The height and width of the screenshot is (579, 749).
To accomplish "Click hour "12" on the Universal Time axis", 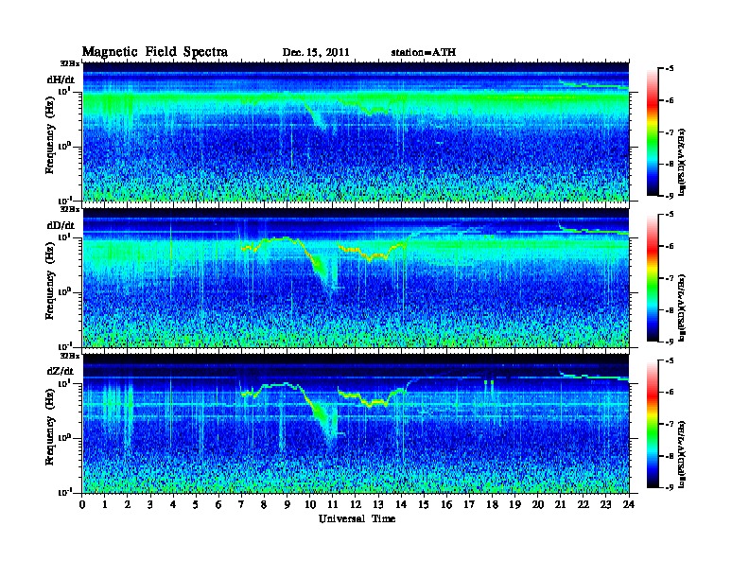I will [356, 505].
